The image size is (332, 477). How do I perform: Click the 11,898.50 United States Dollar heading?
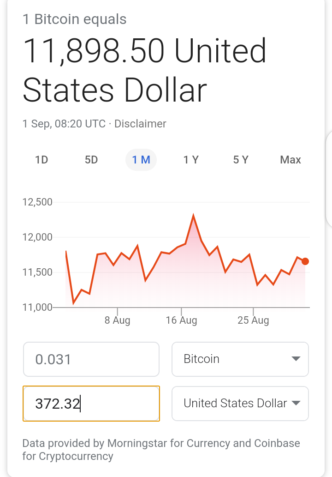145,70
